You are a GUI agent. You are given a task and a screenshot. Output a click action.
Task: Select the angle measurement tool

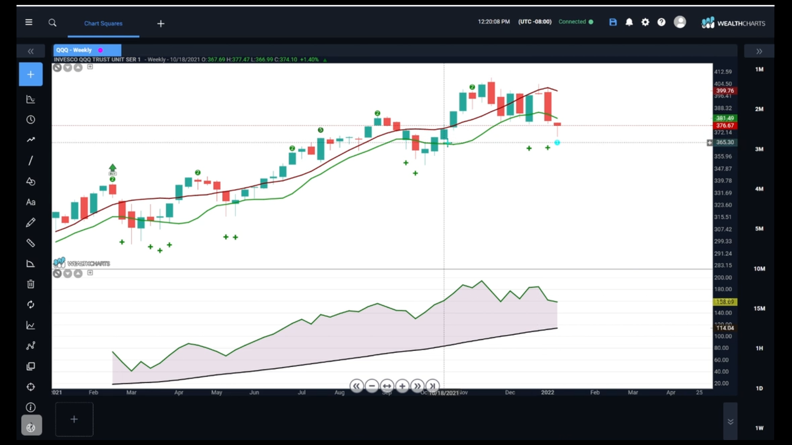(x=31, y=264)
